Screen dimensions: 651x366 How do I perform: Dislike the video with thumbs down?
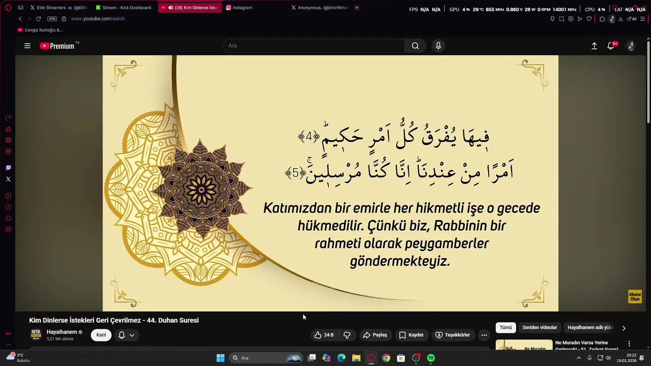347,335
